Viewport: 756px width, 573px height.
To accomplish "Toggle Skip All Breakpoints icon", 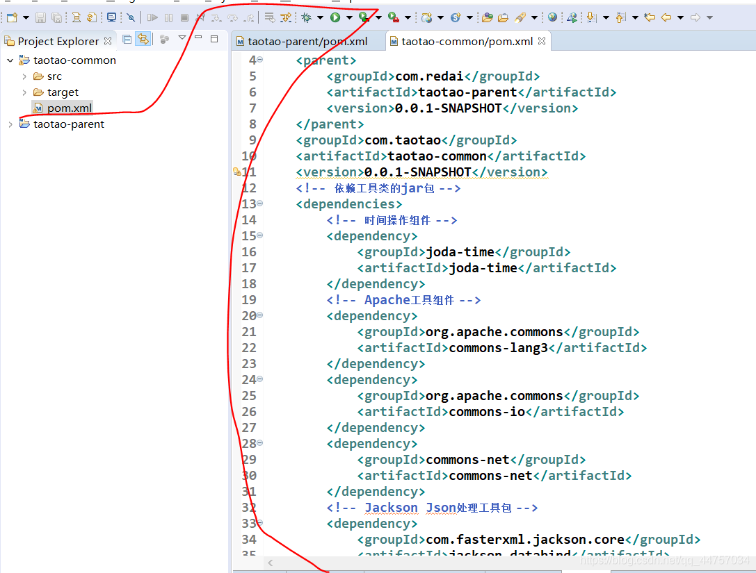I will (131, 18).
